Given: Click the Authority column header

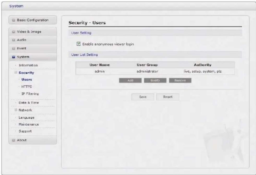Looking at the screenshot, I should pyautogui.click(x=203, y=65).
